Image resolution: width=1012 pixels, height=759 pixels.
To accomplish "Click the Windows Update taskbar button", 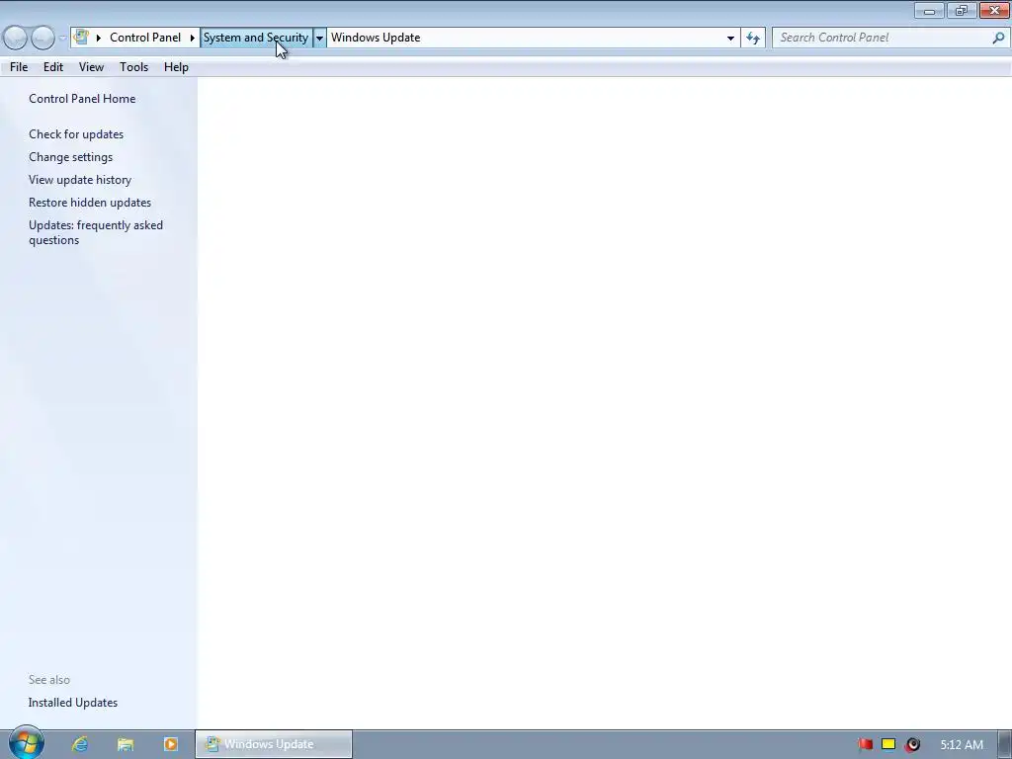I will [x=274, y=744].
